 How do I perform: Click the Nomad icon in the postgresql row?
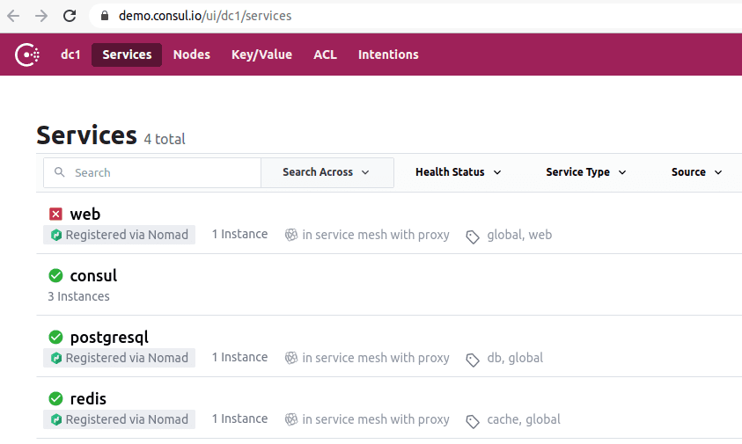56,358
